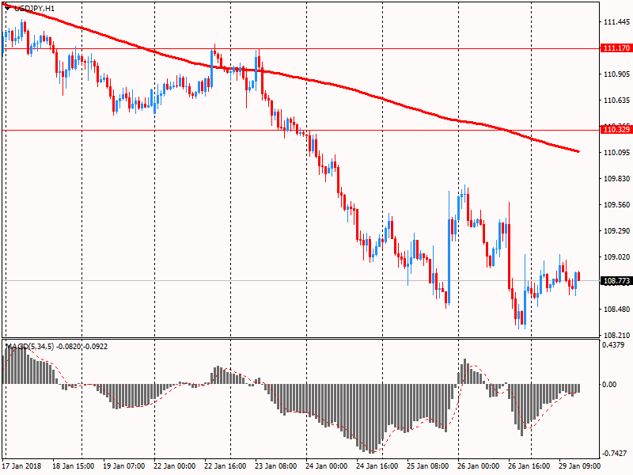Click time axis label 26 Jan 00:00
Screen dimensions: 633x475
point(478,465)
